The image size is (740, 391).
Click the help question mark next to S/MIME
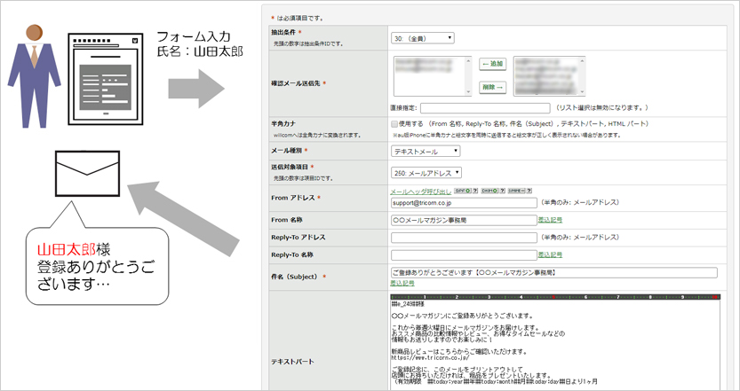pyautogui.click(x=529, y=191)
